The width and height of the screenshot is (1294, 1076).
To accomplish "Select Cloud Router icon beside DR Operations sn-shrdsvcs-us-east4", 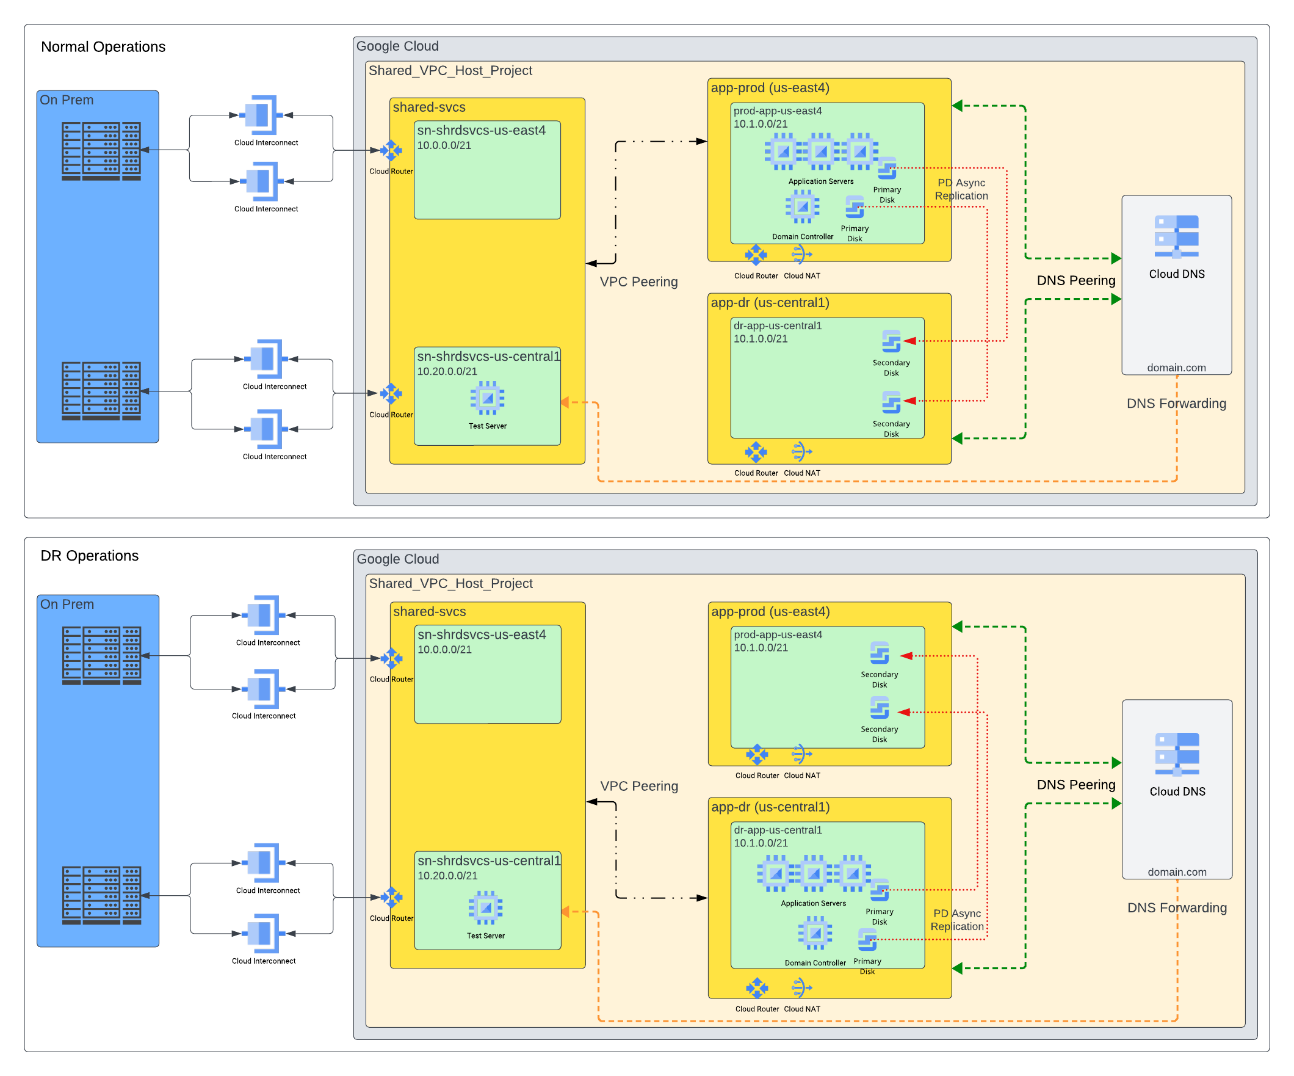I will point(391,658).
